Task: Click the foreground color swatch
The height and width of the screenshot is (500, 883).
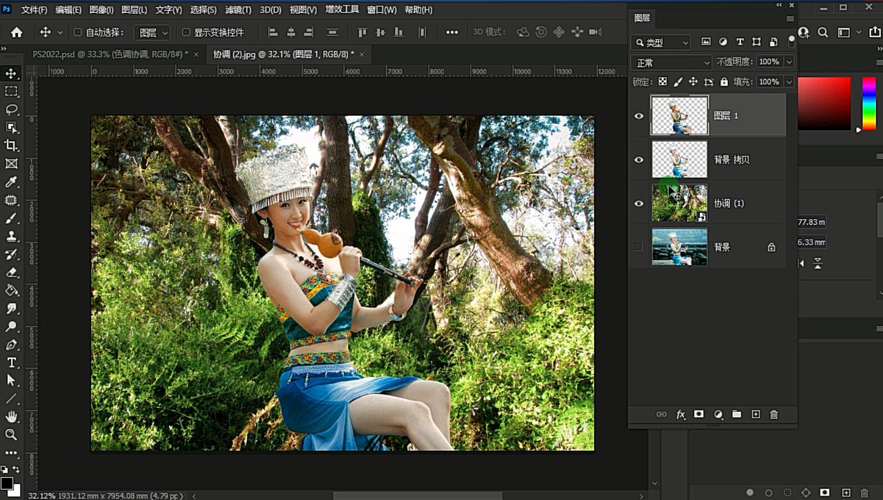Action: coord(7,483)
